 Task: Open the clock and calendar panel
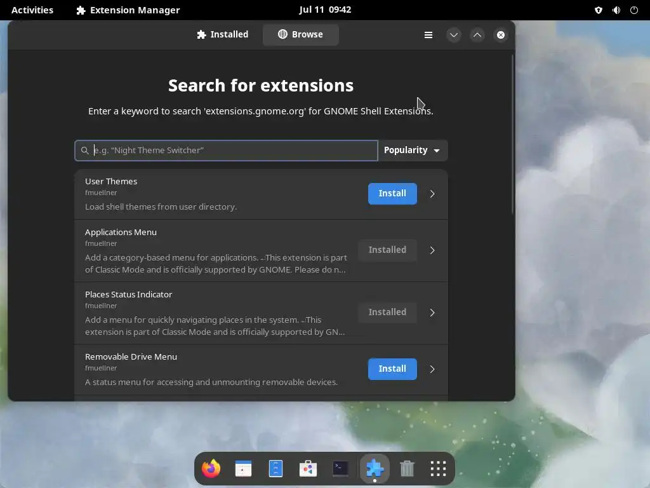pyautogui.click(x=325, y=10)
